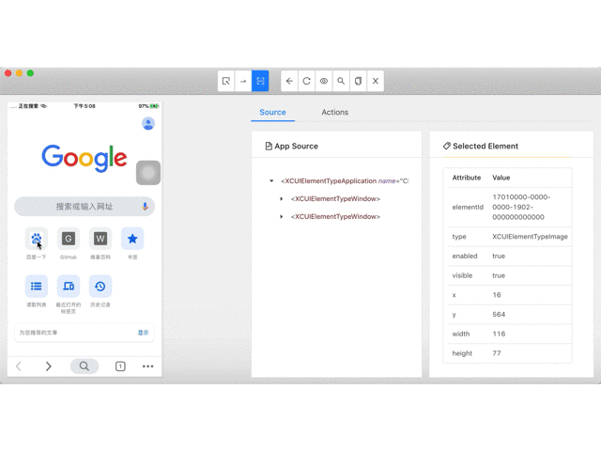Expand the second XCUIElementTypeWindow node
The image size is (601, 451).
click(x=282, y=217)
